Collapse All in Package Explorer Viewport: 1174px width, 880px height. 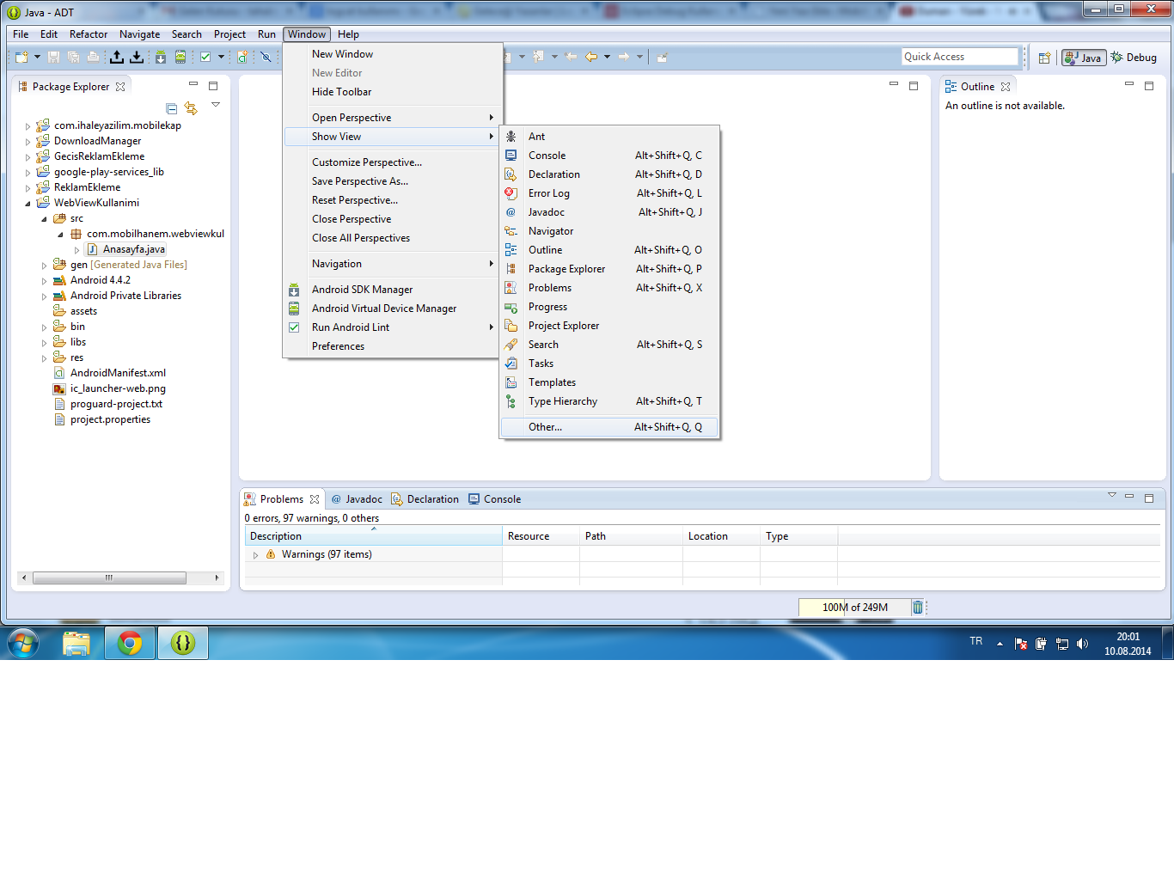171,108
